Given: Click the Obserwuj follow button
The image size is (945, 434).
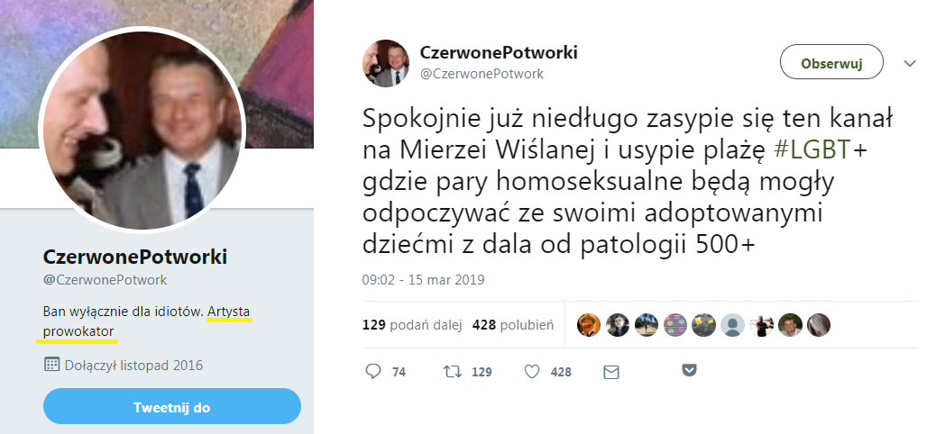Looking at the screenshot, I should tap(831, 63).
